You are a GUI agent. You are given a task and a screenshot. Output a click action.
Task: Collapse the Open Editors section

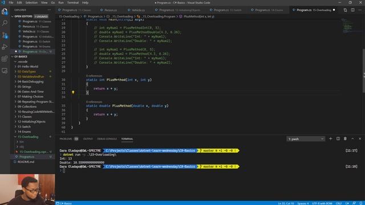[33, 17]
